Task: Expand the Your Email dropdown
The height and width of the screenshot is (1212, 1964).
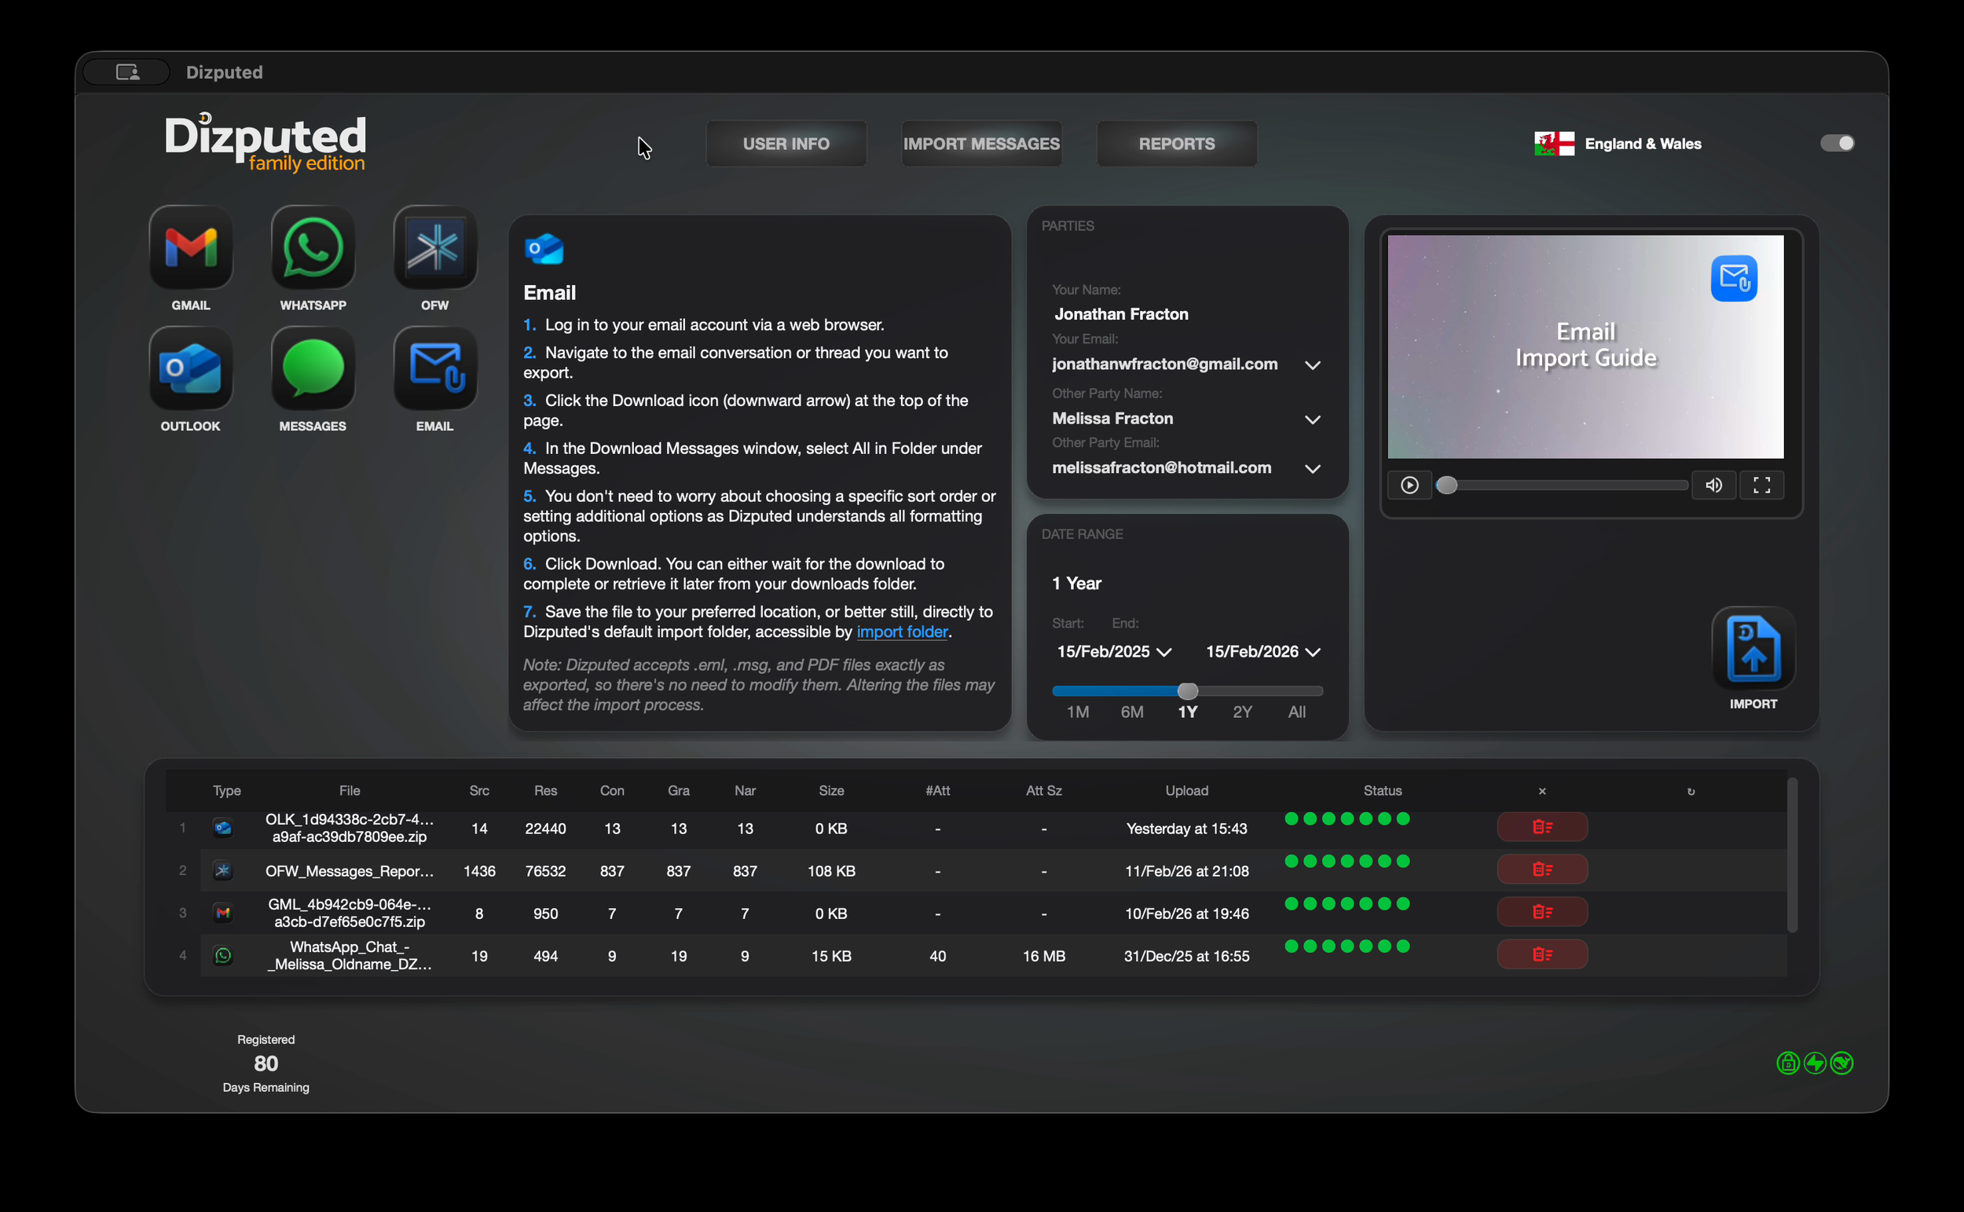Action: click(1312, 365)
